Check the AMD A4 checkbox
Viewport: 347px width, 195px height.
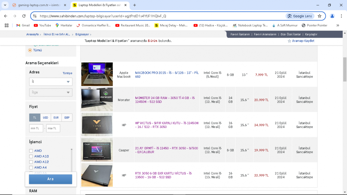31,168
